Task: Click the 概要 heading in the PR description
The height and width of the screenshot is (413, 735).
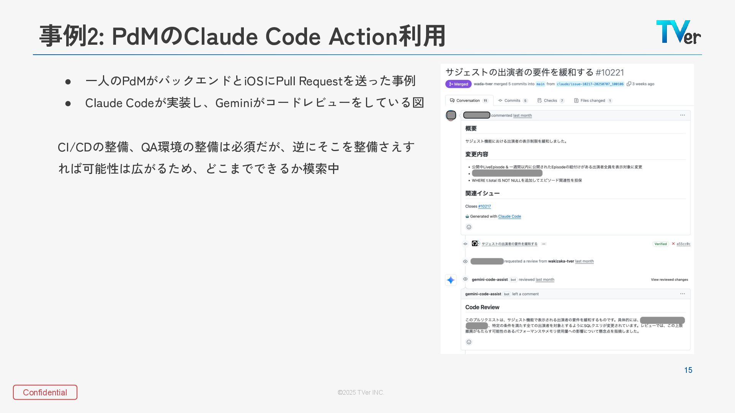Action: [471, 128]
